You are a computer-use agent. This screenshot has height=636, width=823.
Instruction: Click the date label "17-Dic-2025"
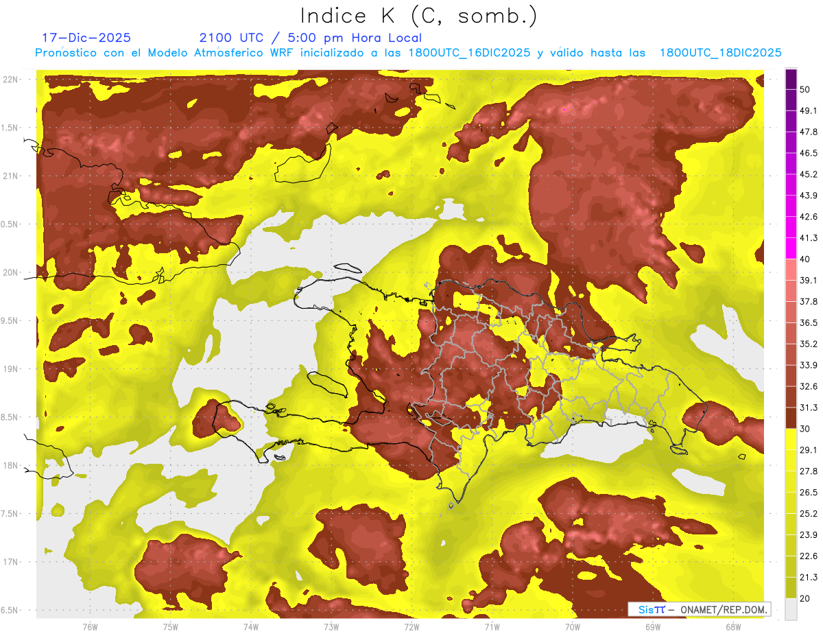tap(86, 38)
